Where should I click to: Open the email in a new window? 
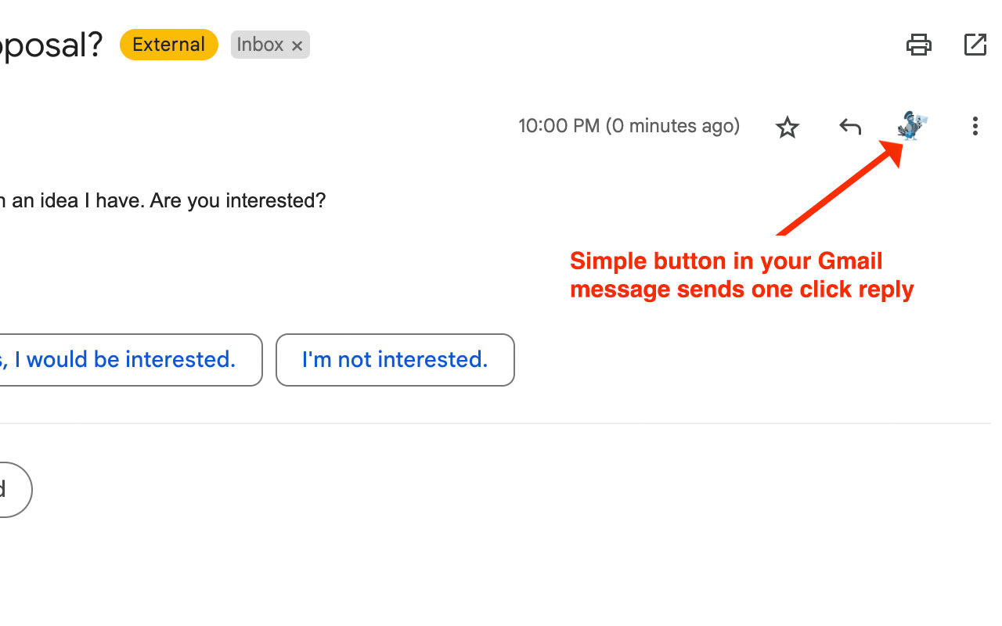pos(975,45)
